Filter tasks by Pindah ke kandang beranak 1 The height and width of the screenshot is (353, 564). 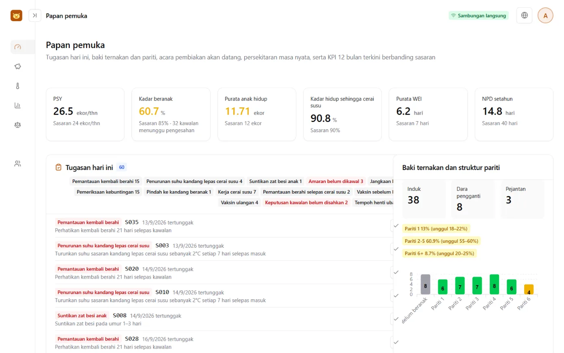pyautogui.click(x=179, y=192)
